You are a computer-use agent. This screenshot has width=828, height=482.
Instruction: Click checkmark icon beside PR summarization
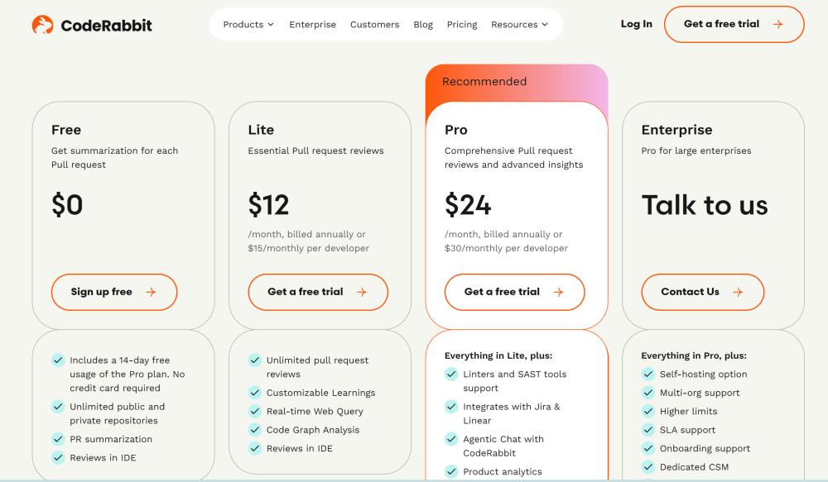[58, 439]
